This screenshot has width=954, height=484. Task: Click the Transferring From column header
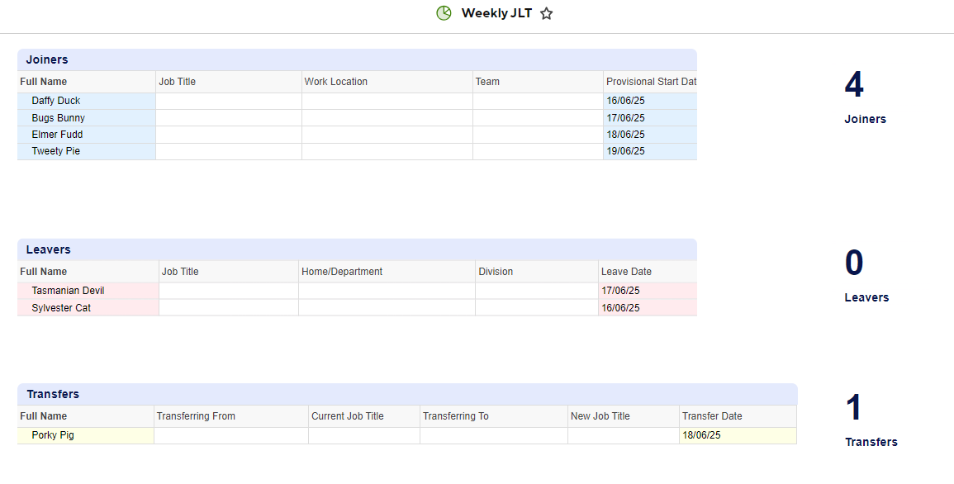click(231, 416)
